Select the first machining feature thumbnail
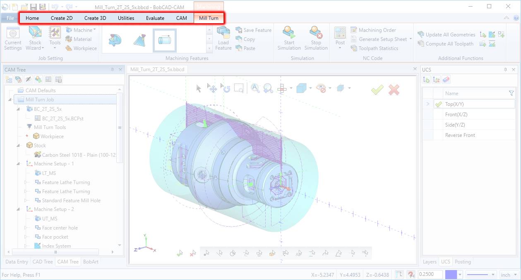Image resolution: width=521 pixels, height=280 pixels. [x=114, y=40]
